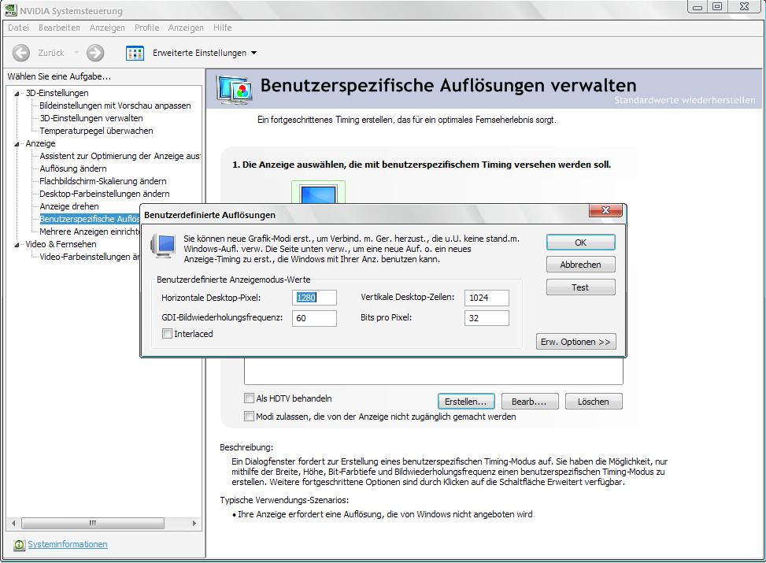Select Anzeige drehen tree item

[x=69, y=207]
